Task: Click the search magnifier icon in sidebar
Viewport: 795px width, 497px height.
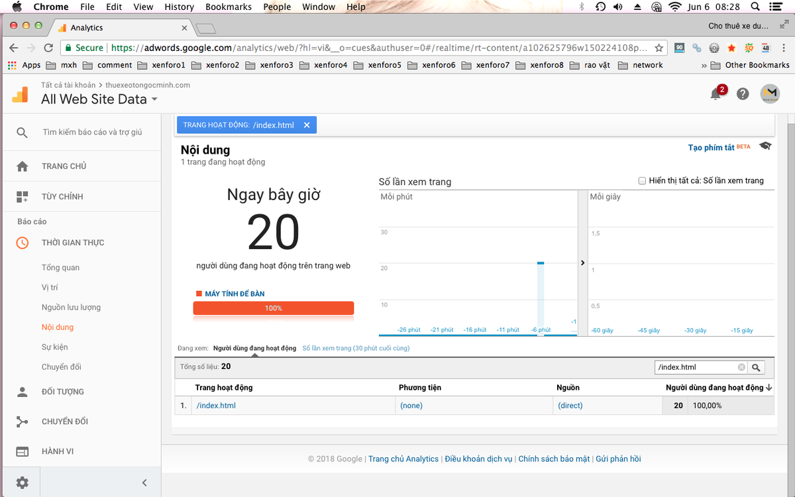Action: click(x=22, y=133)
